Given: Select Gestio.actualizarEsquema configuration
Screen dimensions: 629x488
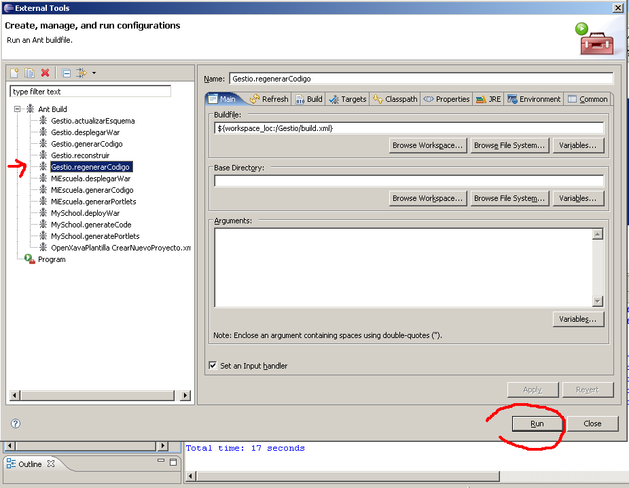Looking at the screenshot, I should (92, 121).
